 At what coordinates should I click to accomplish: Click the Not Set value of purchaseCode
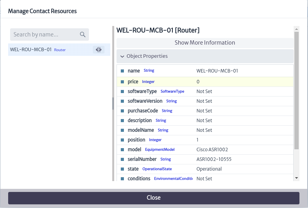[x=204, y=111]
